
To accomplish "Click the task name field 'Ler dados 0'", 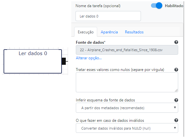I will [108, 16].
